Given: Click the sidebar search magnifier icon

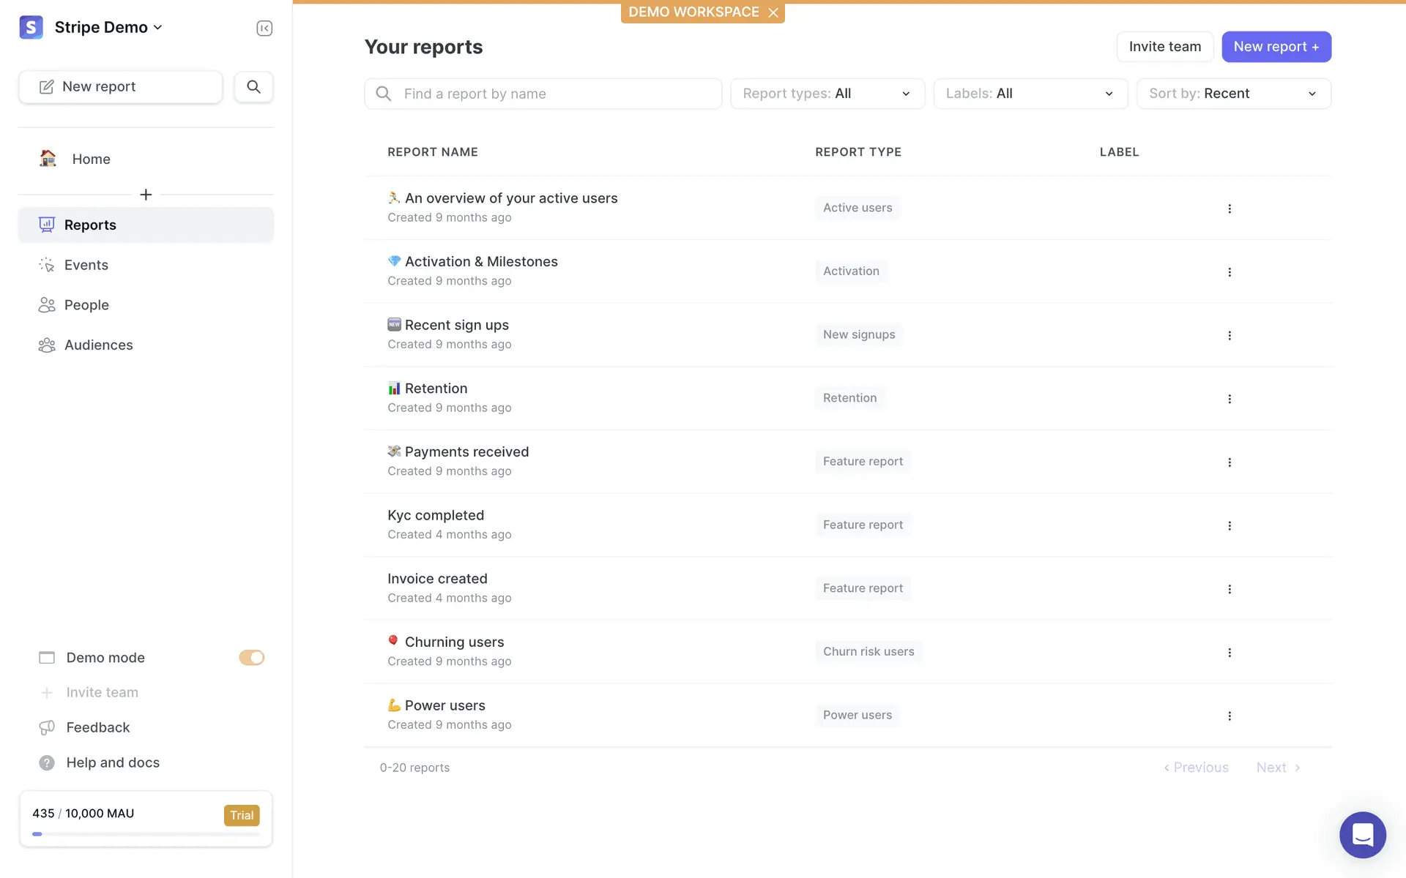Looking at the screenshot, I should point(253,87).
